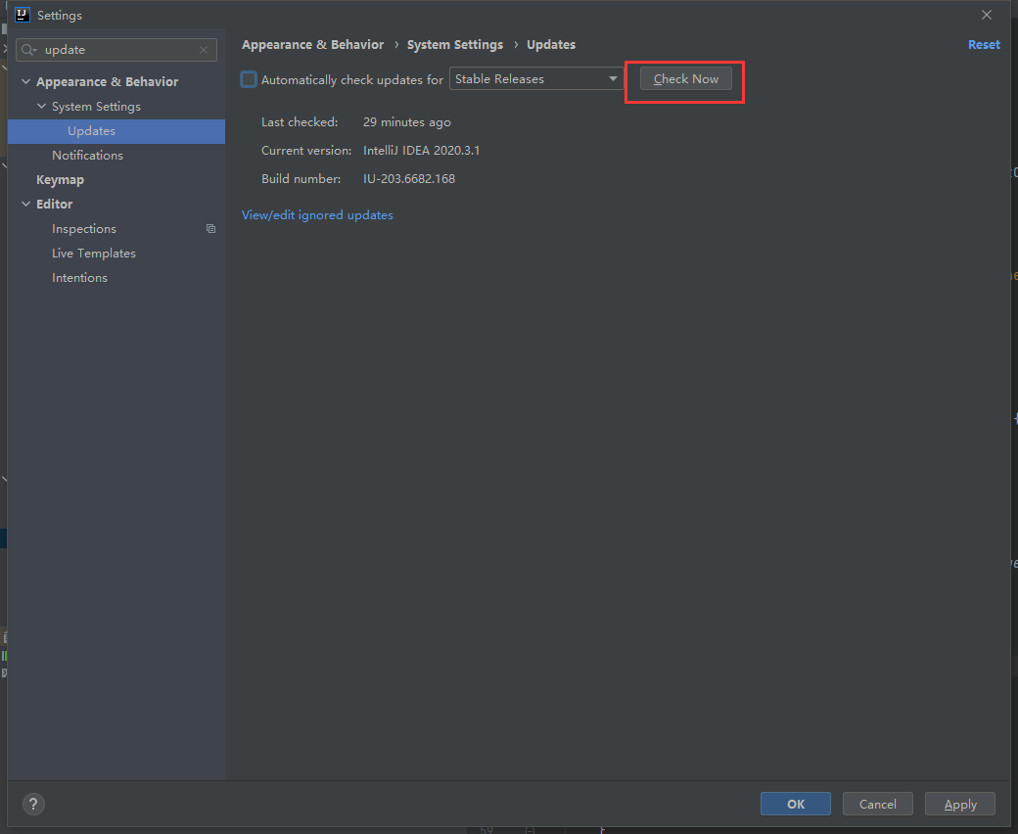Open Notifications settings page

tap(88, 155)
